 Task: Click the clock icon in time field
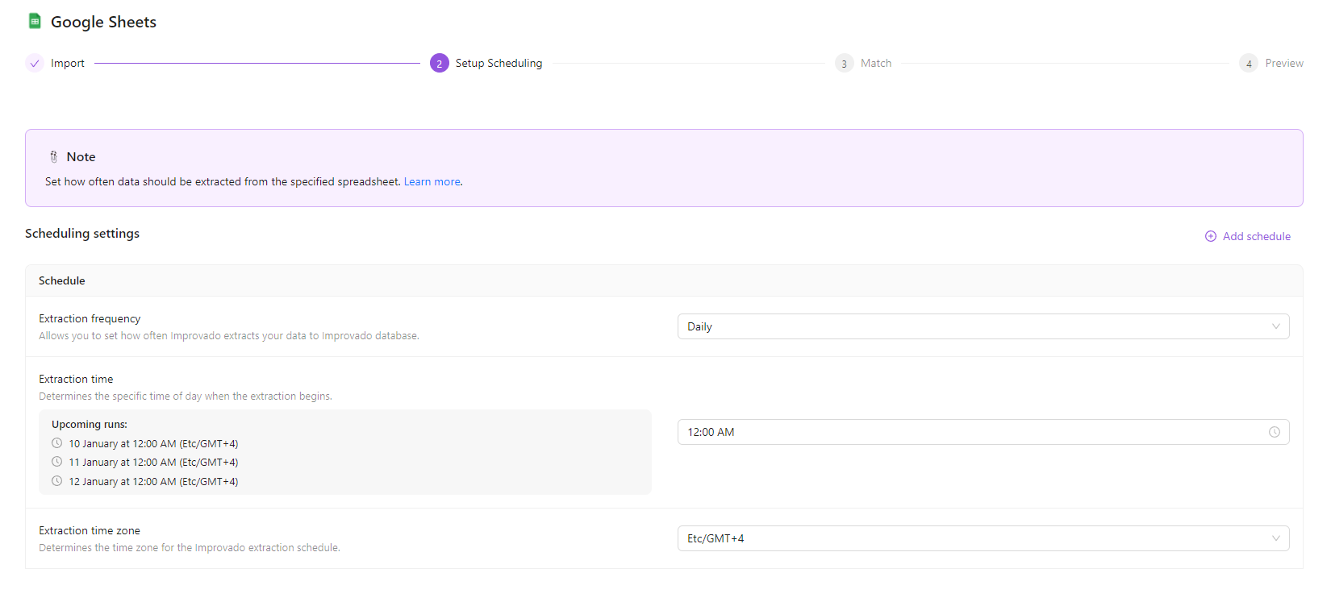[x=1274, y=432]
